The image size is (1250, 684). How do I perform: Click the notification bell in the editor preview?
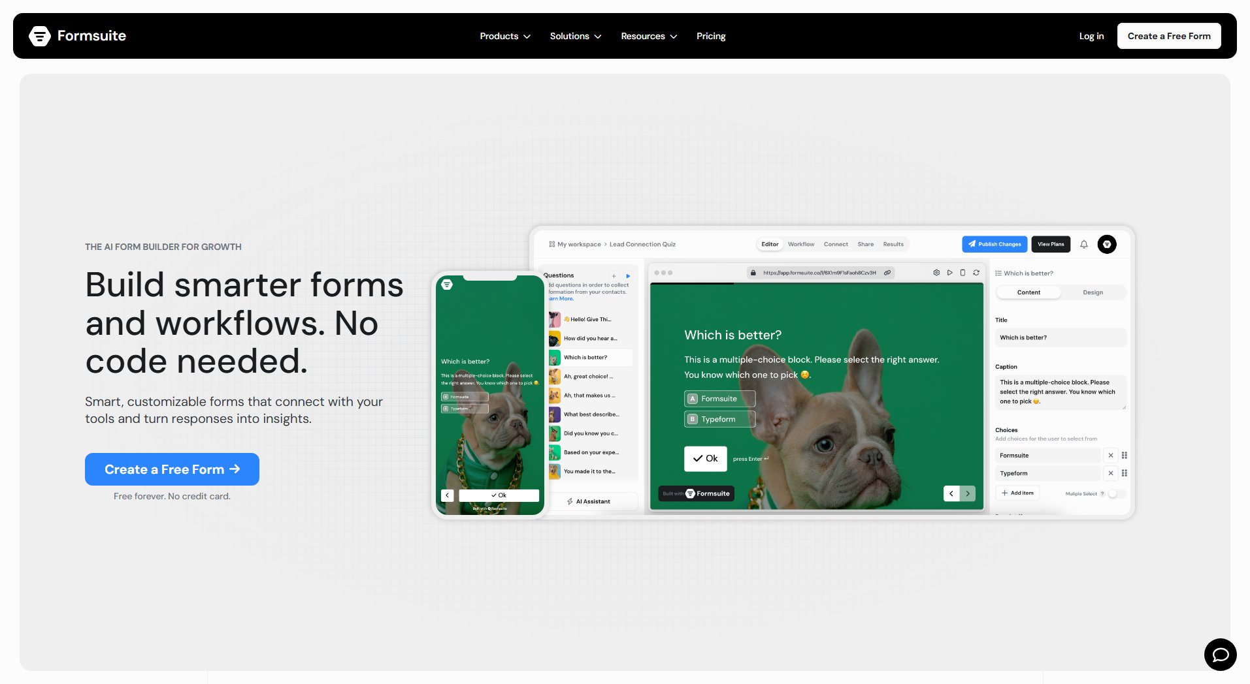pyautogui.click(x=1084, y=244)
